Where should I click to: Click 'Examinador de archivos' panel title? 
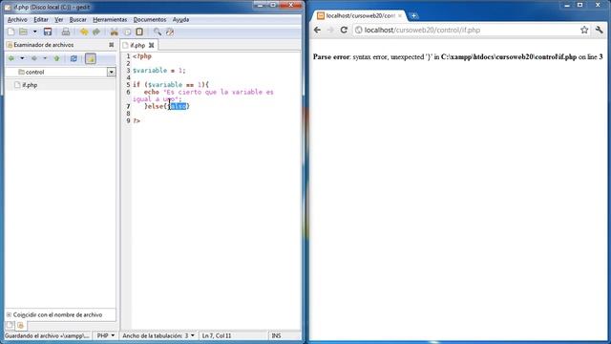point(43,45)
